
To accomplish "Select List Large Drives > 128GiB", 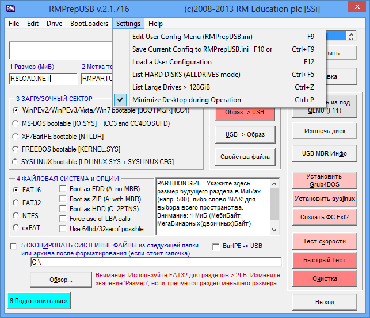I will click(x=219, y=87).
